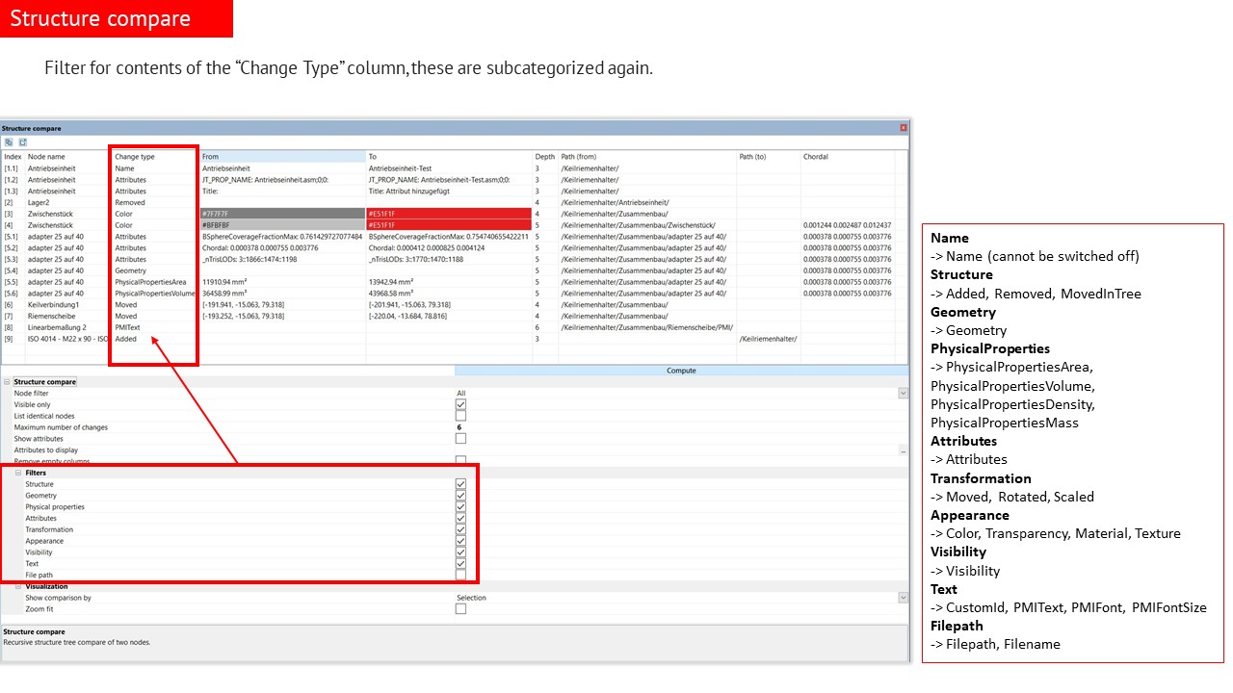The height and width of the screenshot is (693, 1233).
Task: Sort by the Index column header
Action: tap(13, 157)
